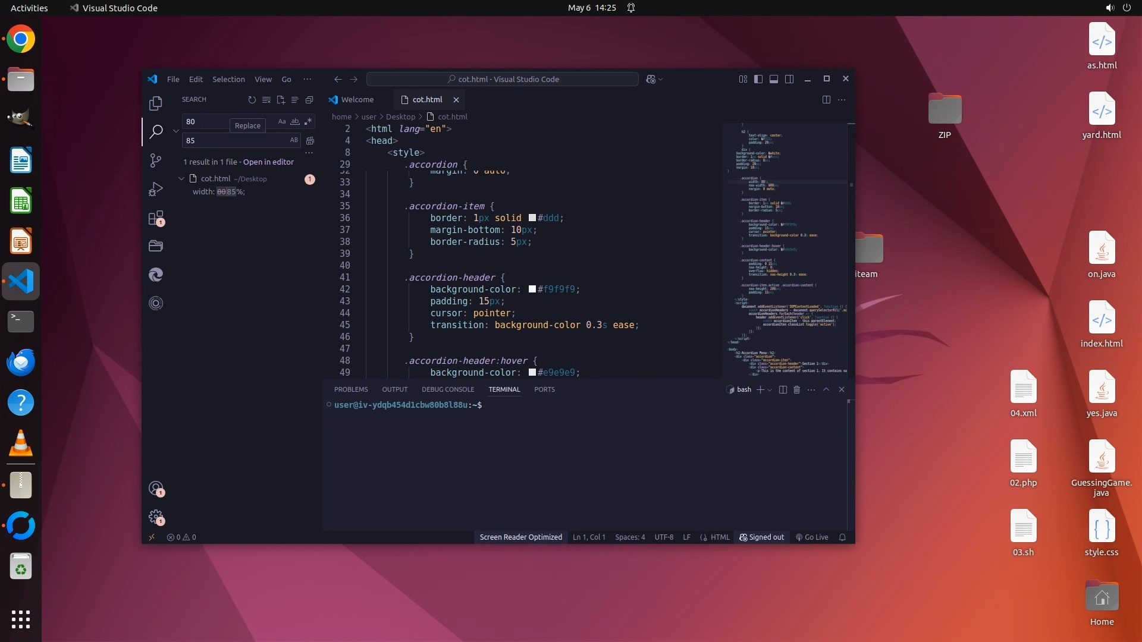Refresh search results
This screenshot has width=1142, height=642.
(252, 100)
